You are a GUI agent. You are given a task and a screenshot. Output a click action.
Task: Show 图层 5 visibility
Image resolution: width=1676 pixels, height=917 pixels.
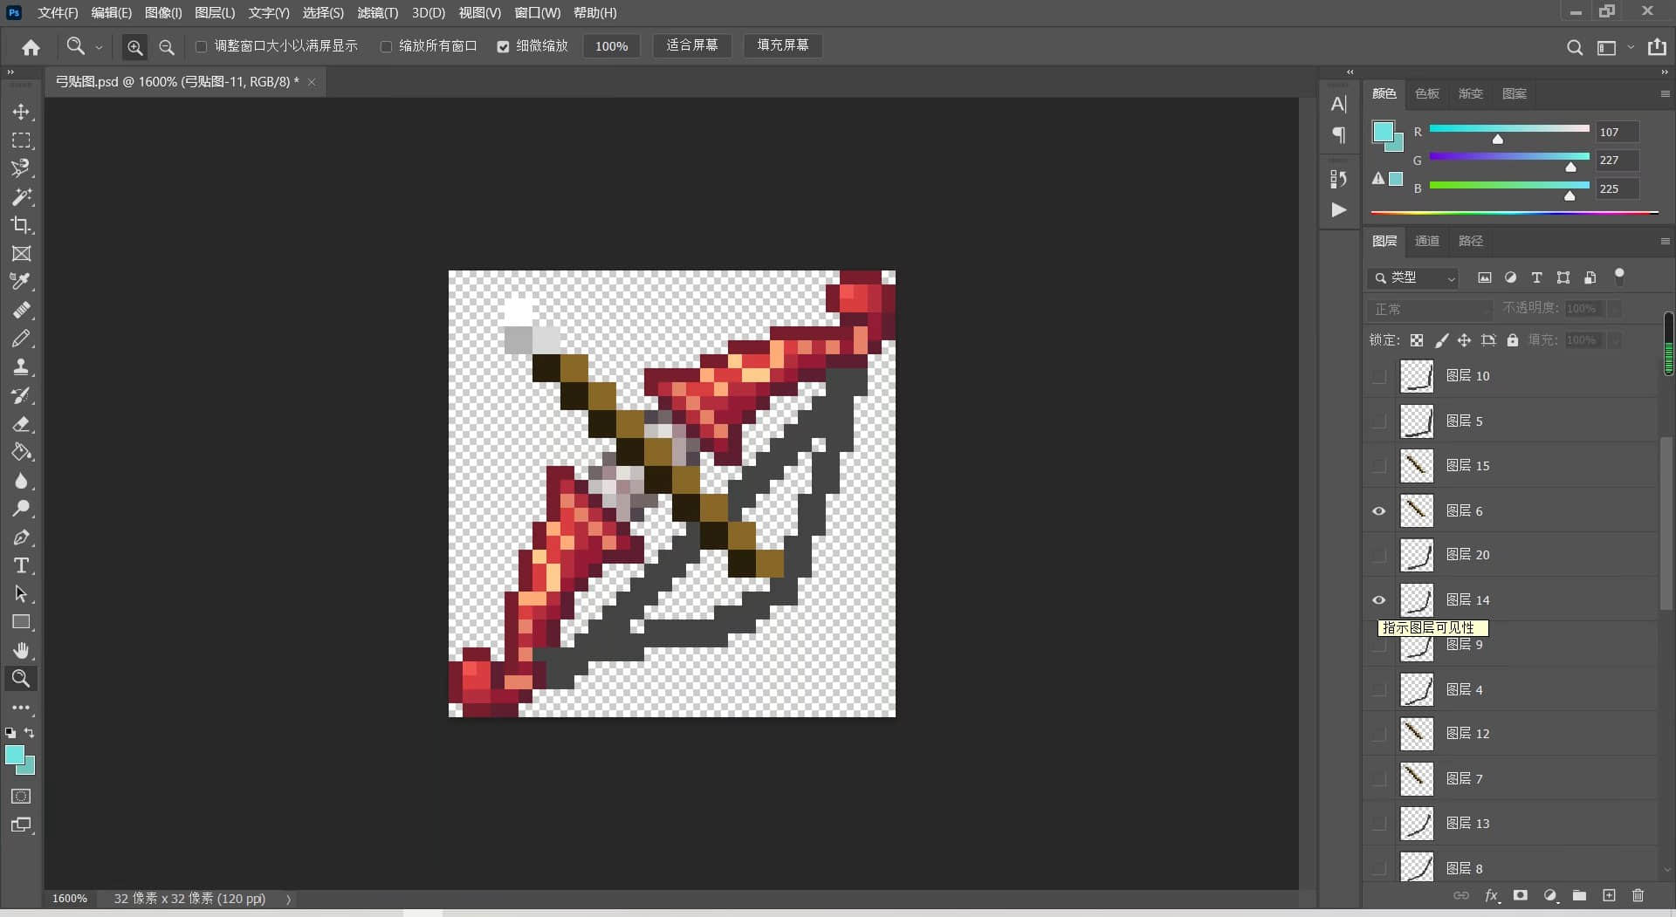point(1379,421)
